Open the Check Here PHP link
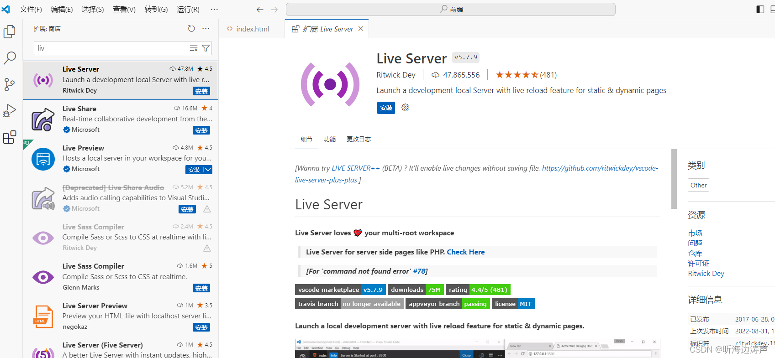The width and height of the screenshot is (775, 358). 466,252
